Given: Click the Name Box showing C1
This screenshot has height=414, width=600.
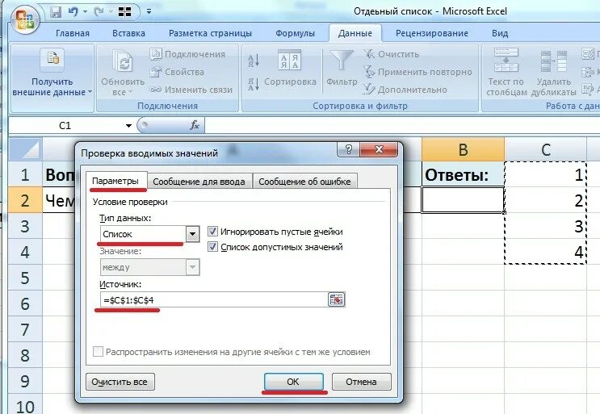Looking at the screenshot, I should [x=65, y=126].
